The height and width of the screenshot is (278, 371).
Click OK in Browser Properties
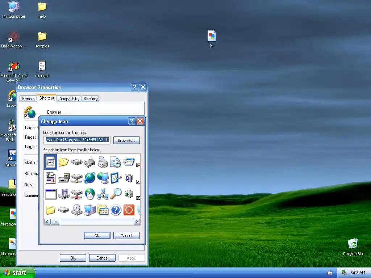coord(73,258)
